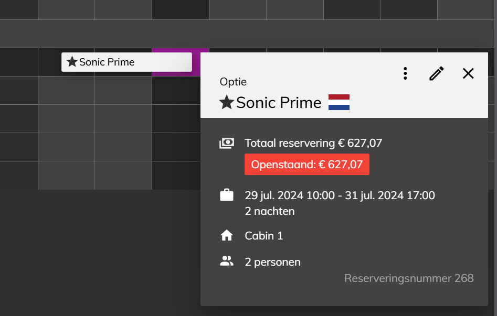Click the Sonic Prime heading in the popup
The height and width of the screenshot is (316, 497).
click(279, 103)
